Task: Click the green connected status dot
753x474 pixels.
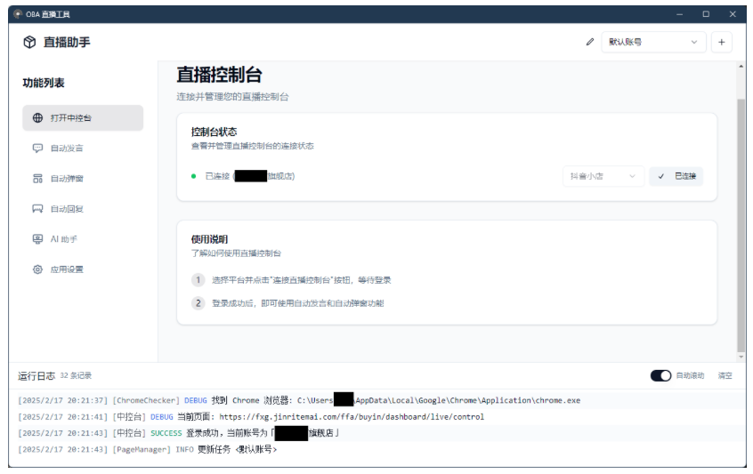Action: (x=193, y=177)
